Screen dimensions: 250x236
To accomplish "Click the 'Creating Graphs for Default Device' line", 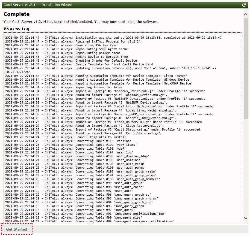I will (x=71, y=60).
